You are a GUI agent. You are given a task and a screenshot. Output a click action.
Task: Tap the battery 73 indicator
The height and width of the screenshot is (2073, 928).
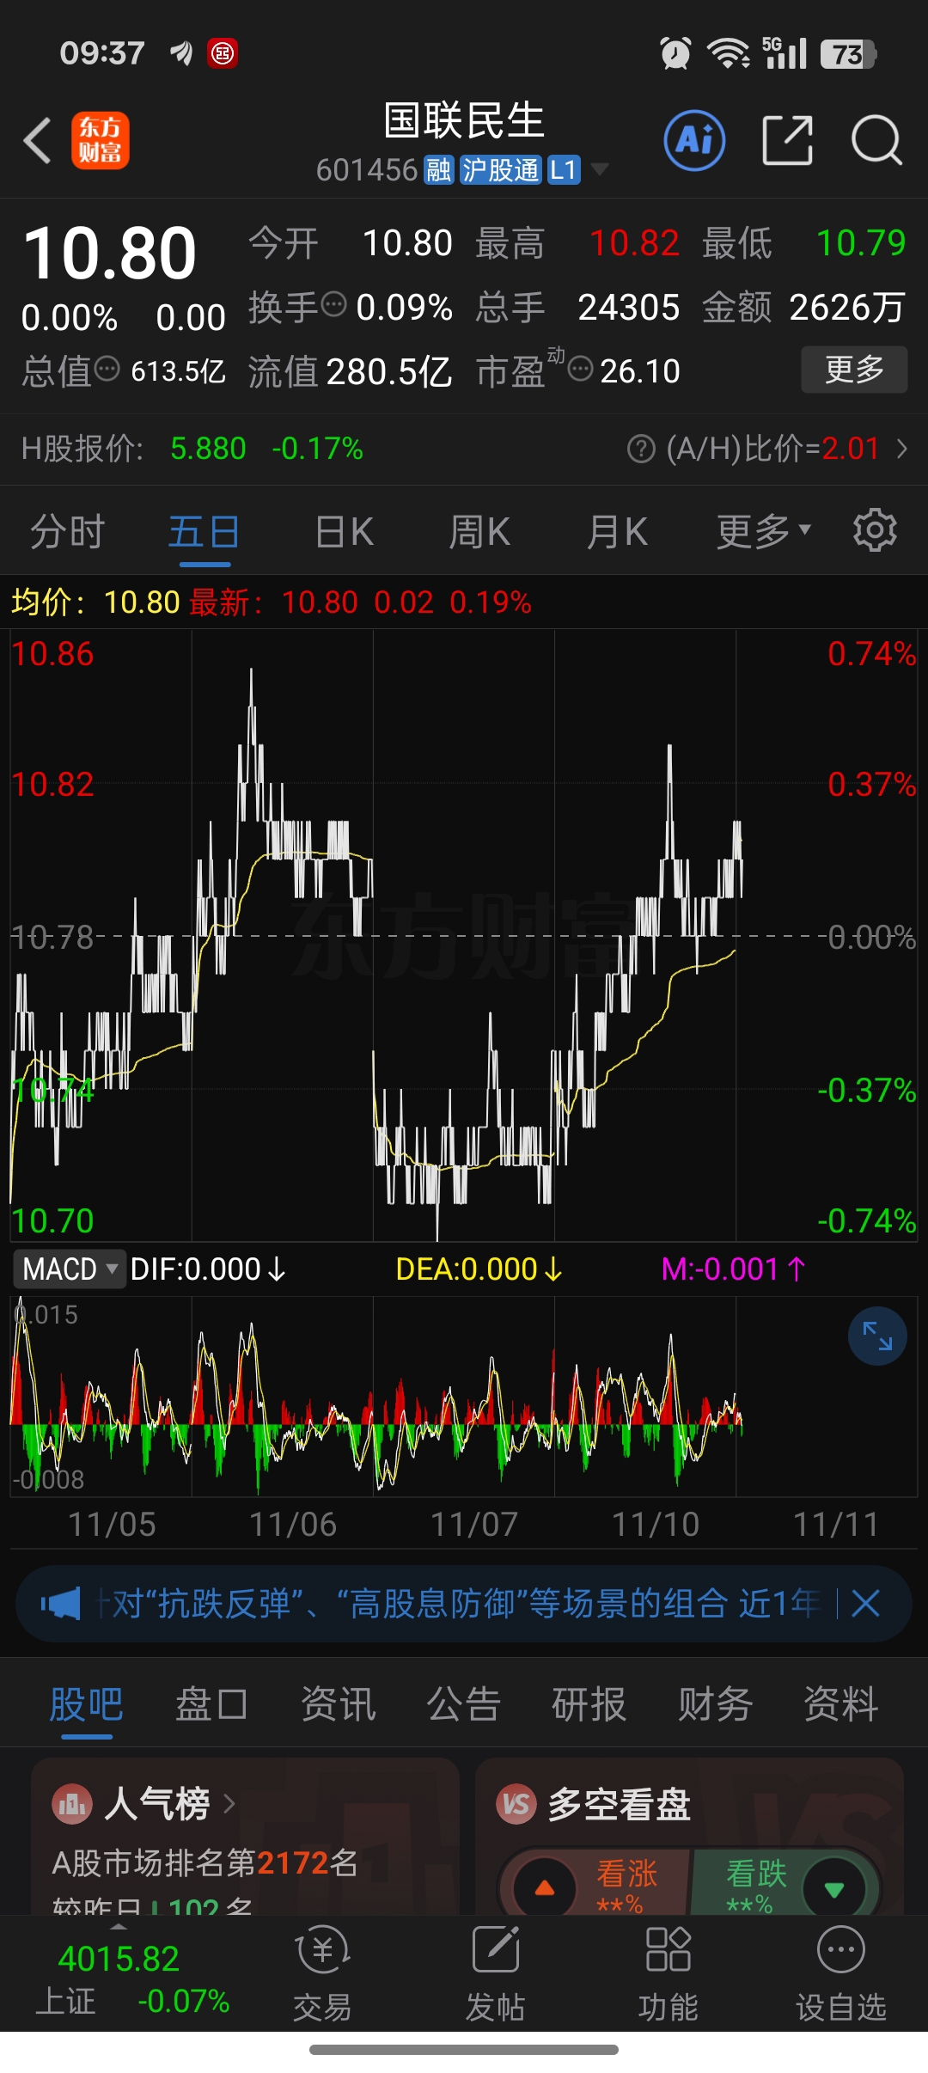pos(848,54)
